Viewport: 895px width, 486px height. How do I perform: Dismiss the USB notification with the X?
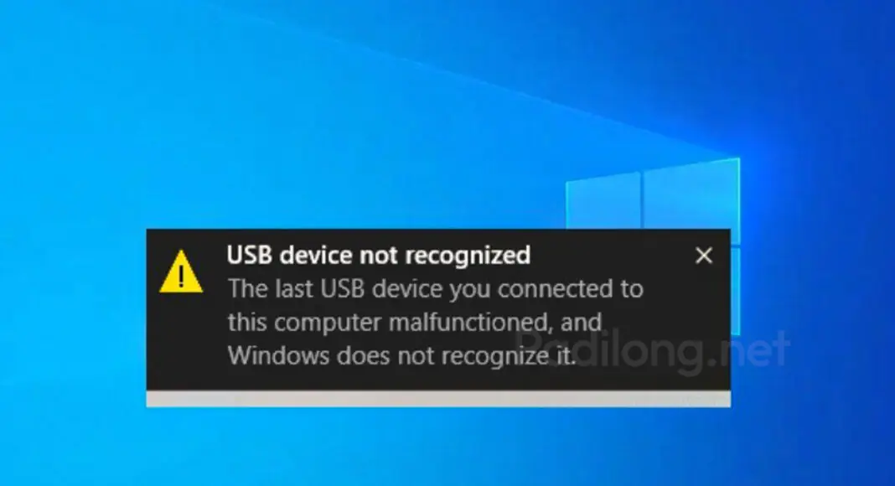point(704,256)
